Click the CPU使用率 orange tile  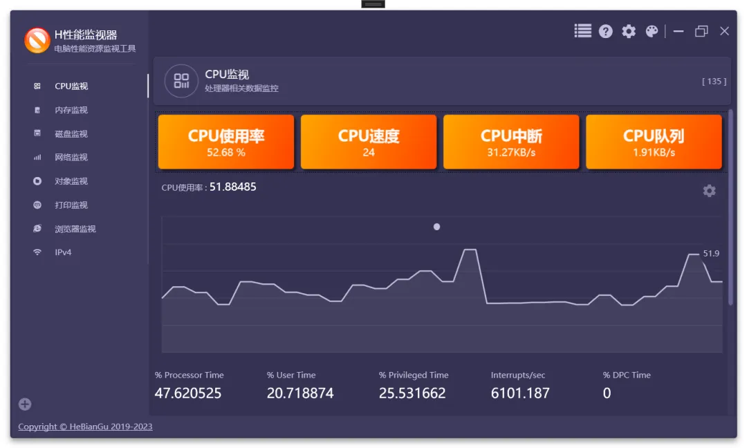point(226,142)
